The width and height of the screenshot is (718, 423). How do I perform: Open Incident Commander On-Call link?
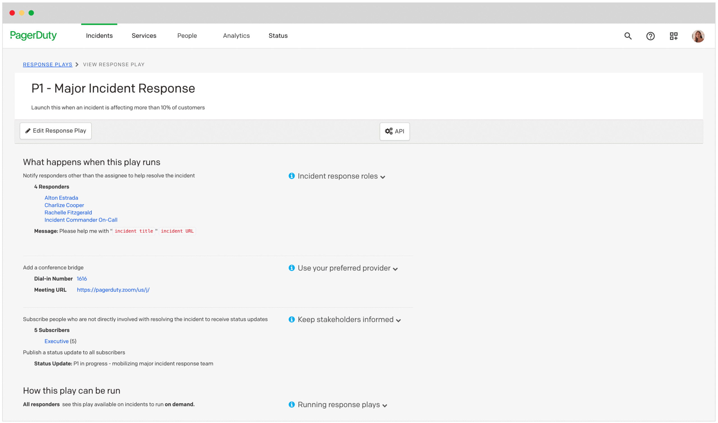[81, 220]
